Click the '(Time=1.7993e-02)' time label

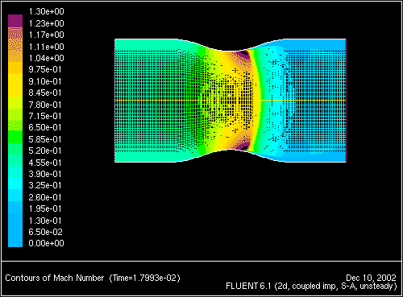tap(144, 278)
